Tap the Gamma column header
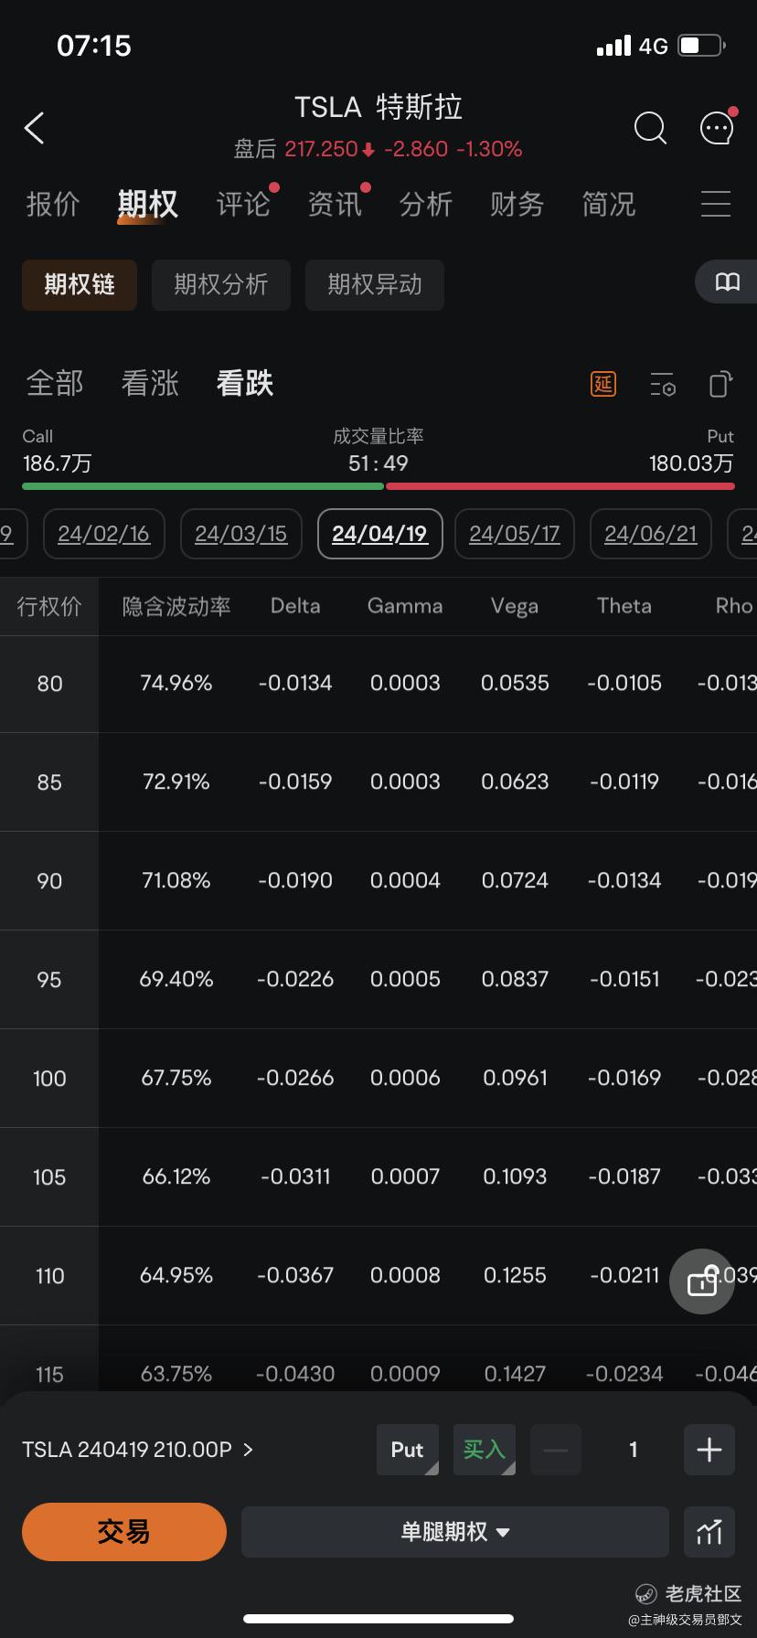 405,606
